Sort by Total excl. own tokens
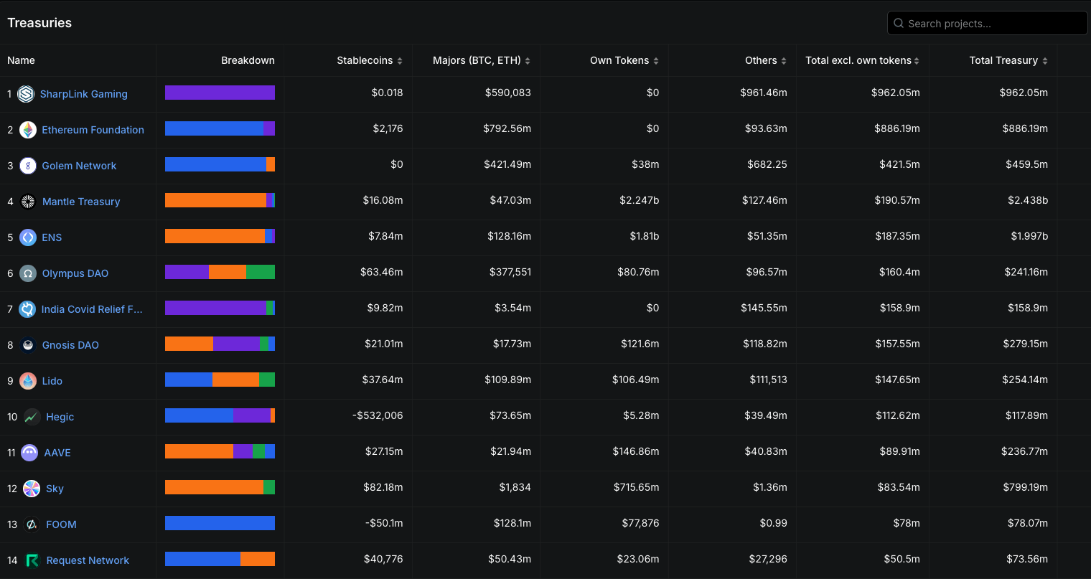1091x579 pixels. tap(863, 60)
